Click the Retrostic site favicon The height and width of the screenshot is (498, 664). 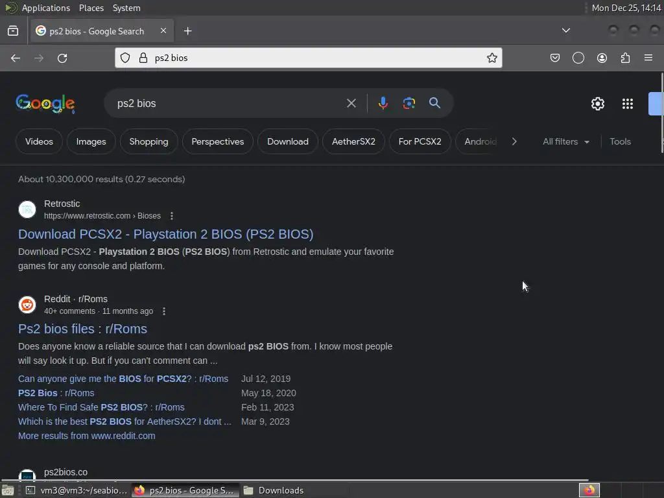pos(27,209)
